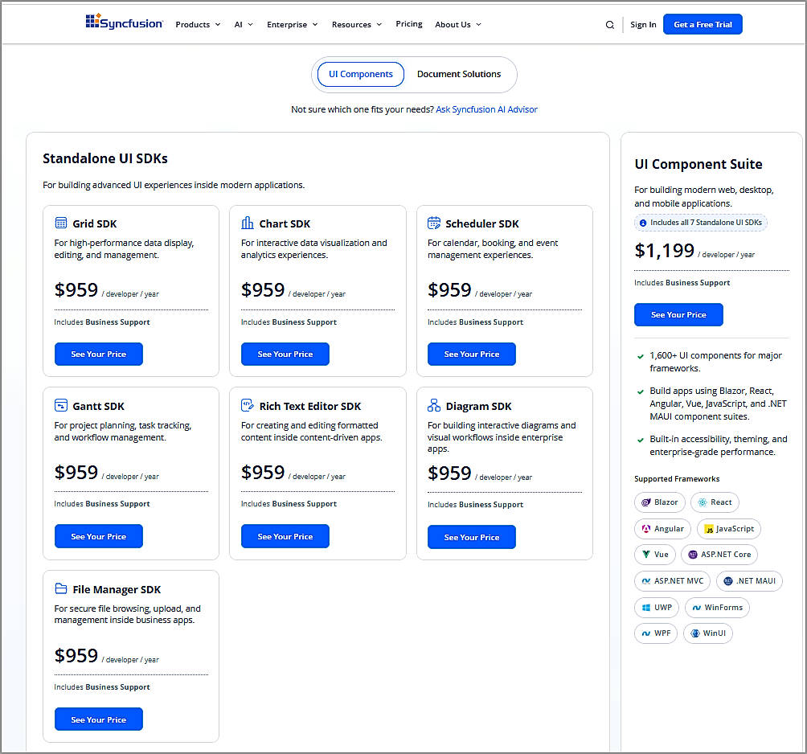Click the Gantt SDK $959 price
807x754 pixels.
click(76, 473)
